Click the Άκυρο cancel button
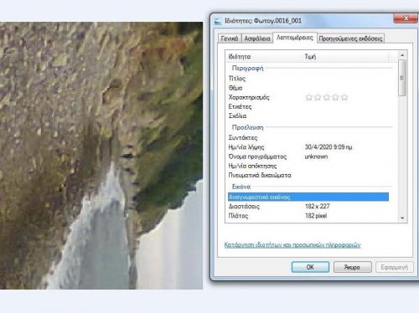 coord(352,267)
